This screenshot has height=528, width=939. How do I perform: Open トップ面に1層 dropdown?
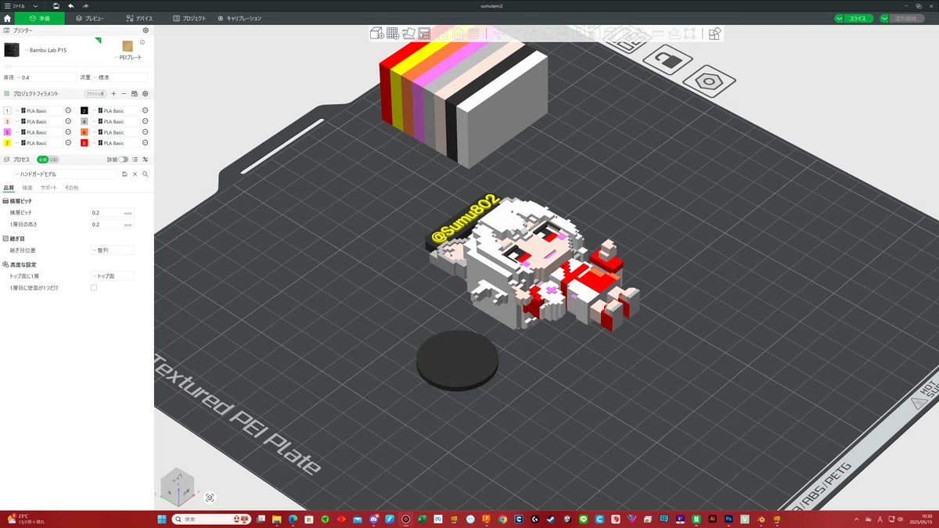point(113,276)
